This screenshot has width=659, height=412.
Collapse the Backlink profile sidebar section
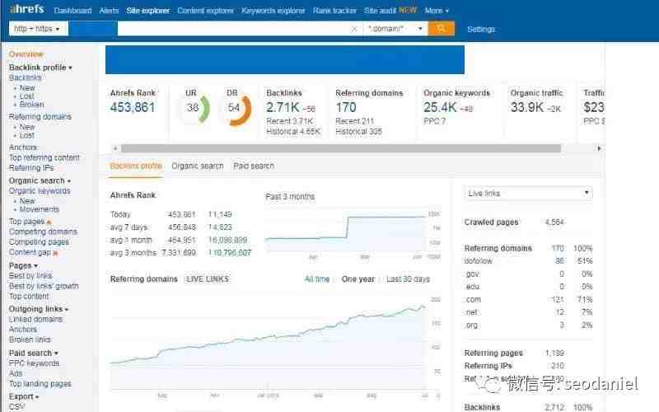tap(40, 68)
